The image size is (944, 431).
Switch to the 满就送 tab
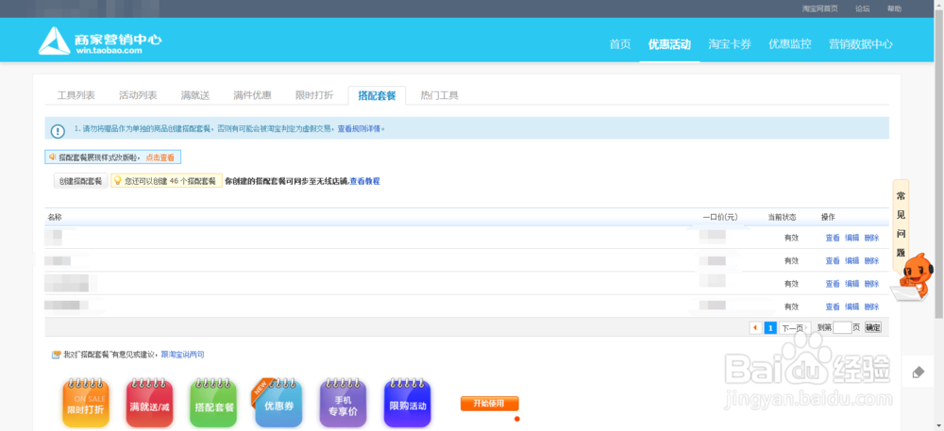click(195, 95)
